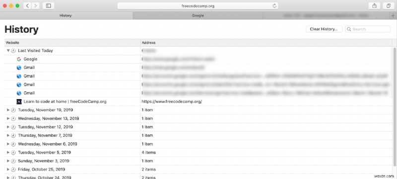Show the tab overview icon
Viewport: 397px width, 179px height.
click(x=389, y=6)
